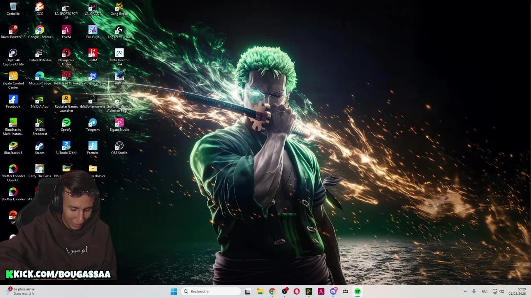The image size is (531, 298).
Task: Launch Grand Theft Auto V shortcut
Action: (x=119, y=104)
